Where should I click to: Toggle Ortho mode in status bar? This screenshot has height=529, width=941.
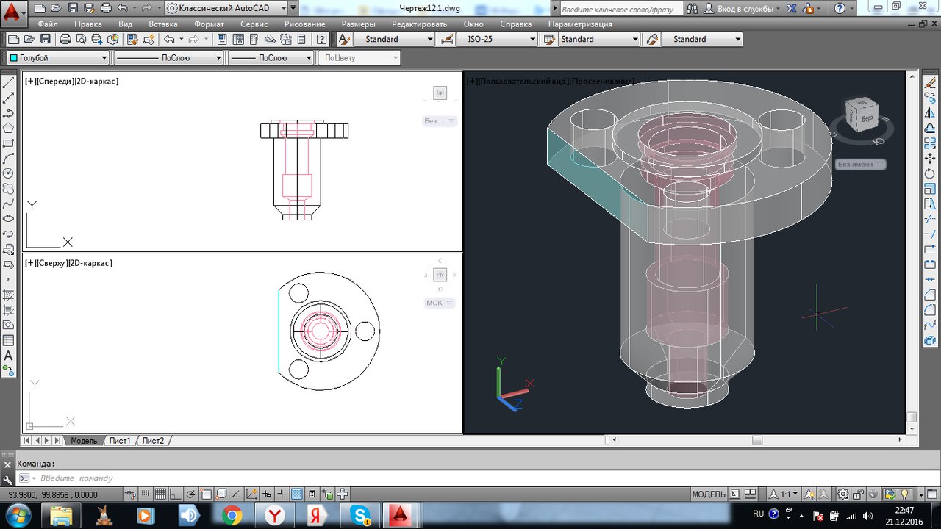174,494
